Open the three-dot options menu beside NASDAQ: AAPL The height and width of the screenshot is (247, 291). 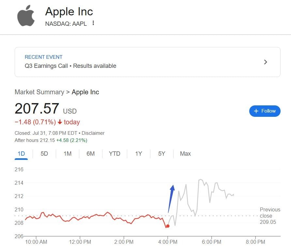click(x=94, y=23)
